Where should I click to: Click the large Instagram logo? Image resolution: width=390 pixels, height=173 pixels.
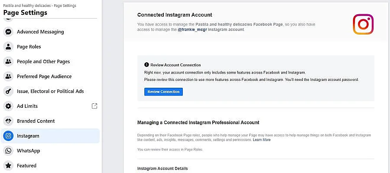pos(363,24)
